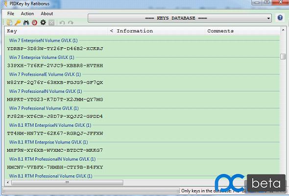This screenshot has height=196, width=289.
Task: Open the binoculars search tool
Action: pos(26,23)
